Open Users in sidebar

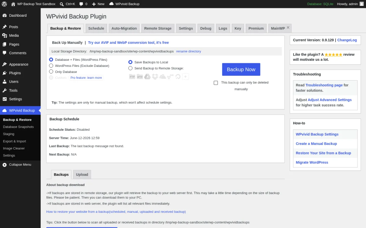(x=20, y=82)
